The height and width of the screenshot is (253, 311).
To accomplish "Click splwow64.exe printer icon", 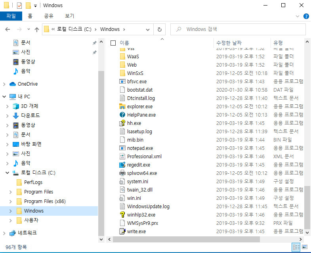I will click(122, 173).
